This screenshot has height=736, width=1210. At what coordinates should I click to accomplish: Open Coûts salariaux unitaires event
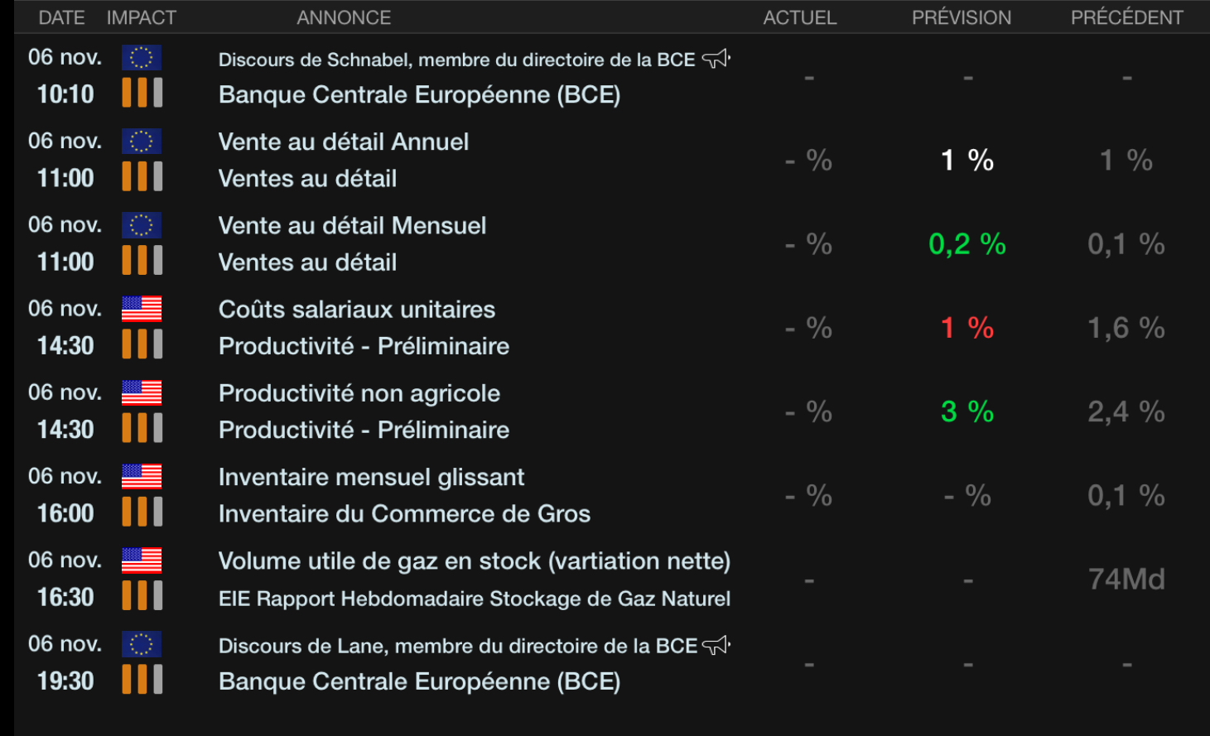point(357,310)
